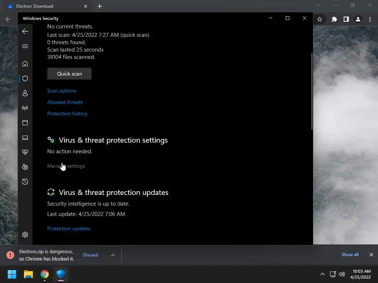Viewport: 378px width, 283px height.
Task: Toggle Chrome side panel icon
Action: click(346, 19)
